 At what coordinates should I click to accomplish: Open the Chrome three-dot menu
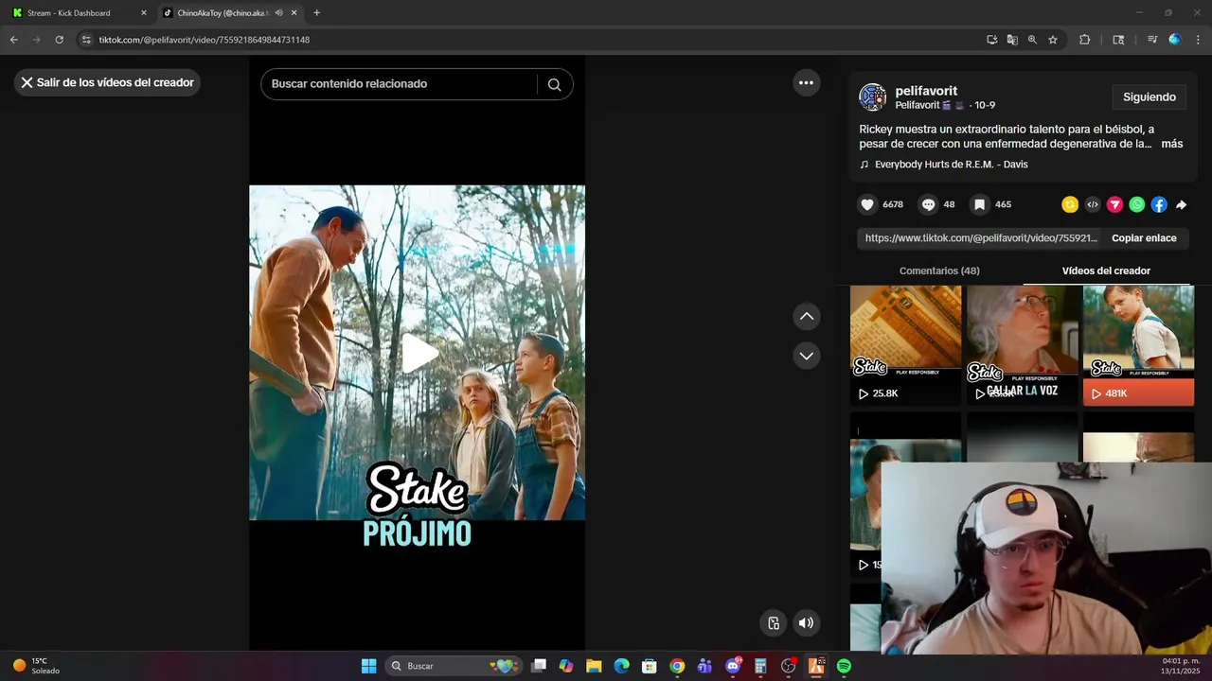[x=1199, y=40]
